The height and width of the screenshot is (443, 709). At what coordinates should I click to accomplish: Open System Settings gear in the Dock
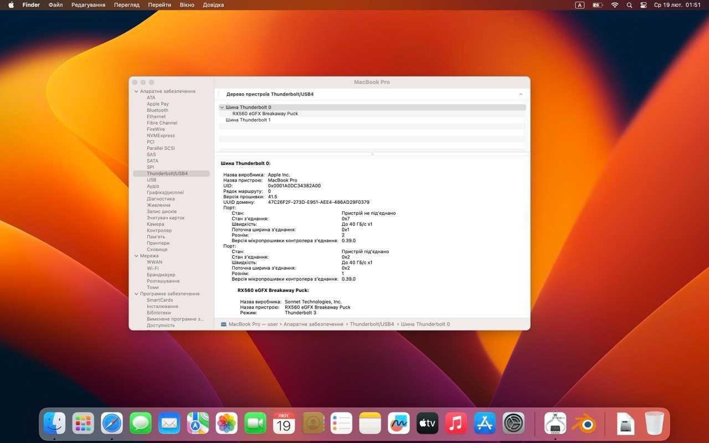pyautogui.click(x=513, y=424)
